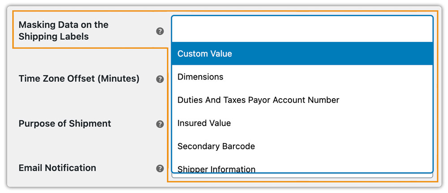The width and height of the screenshot is (448, 193).
Task: Click the Email Notification help icon
Action: pyautogui.click(x=160, y=168)
